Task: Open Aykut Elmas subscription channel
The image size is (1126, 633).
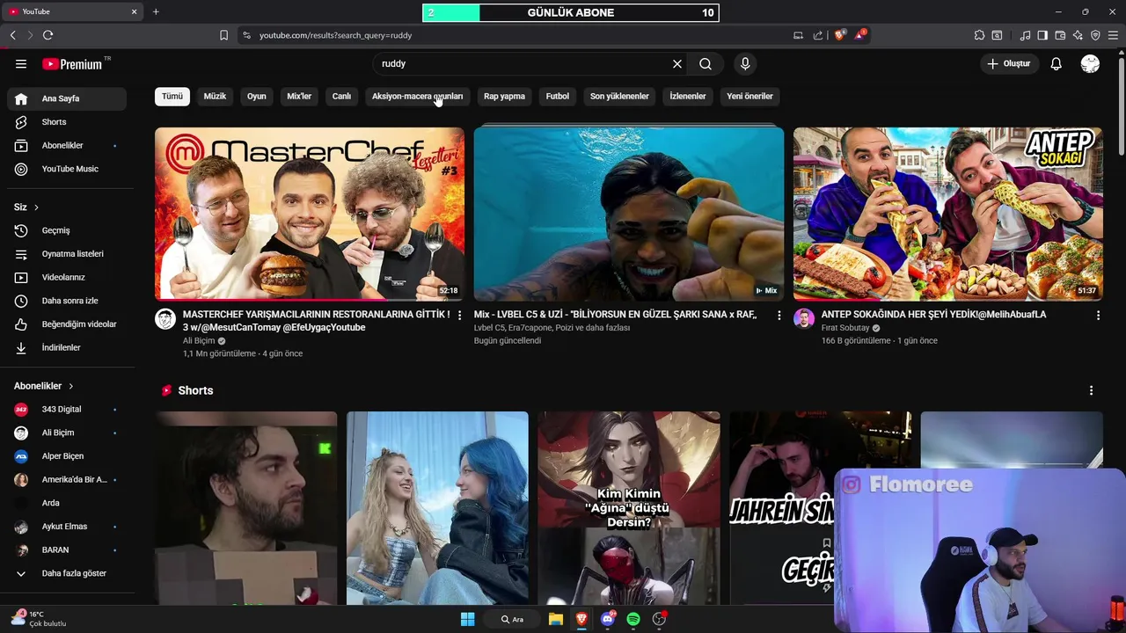Action: click(x=67, y=527)
